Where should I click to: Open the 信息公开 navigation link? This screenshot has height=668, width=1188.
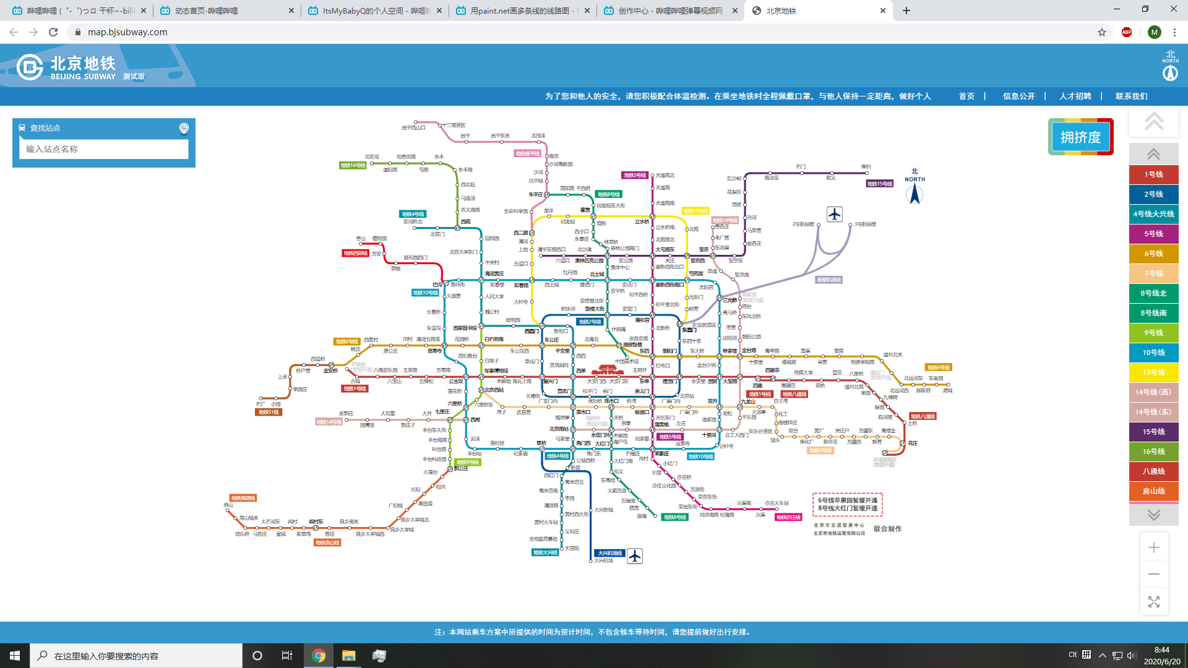1018,96
